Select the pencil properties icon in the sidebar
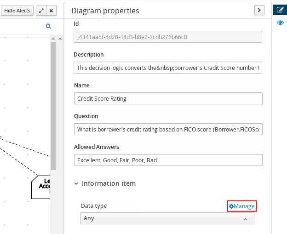The height and width of the screenshot is (234, 287). [x=280, y=10]
